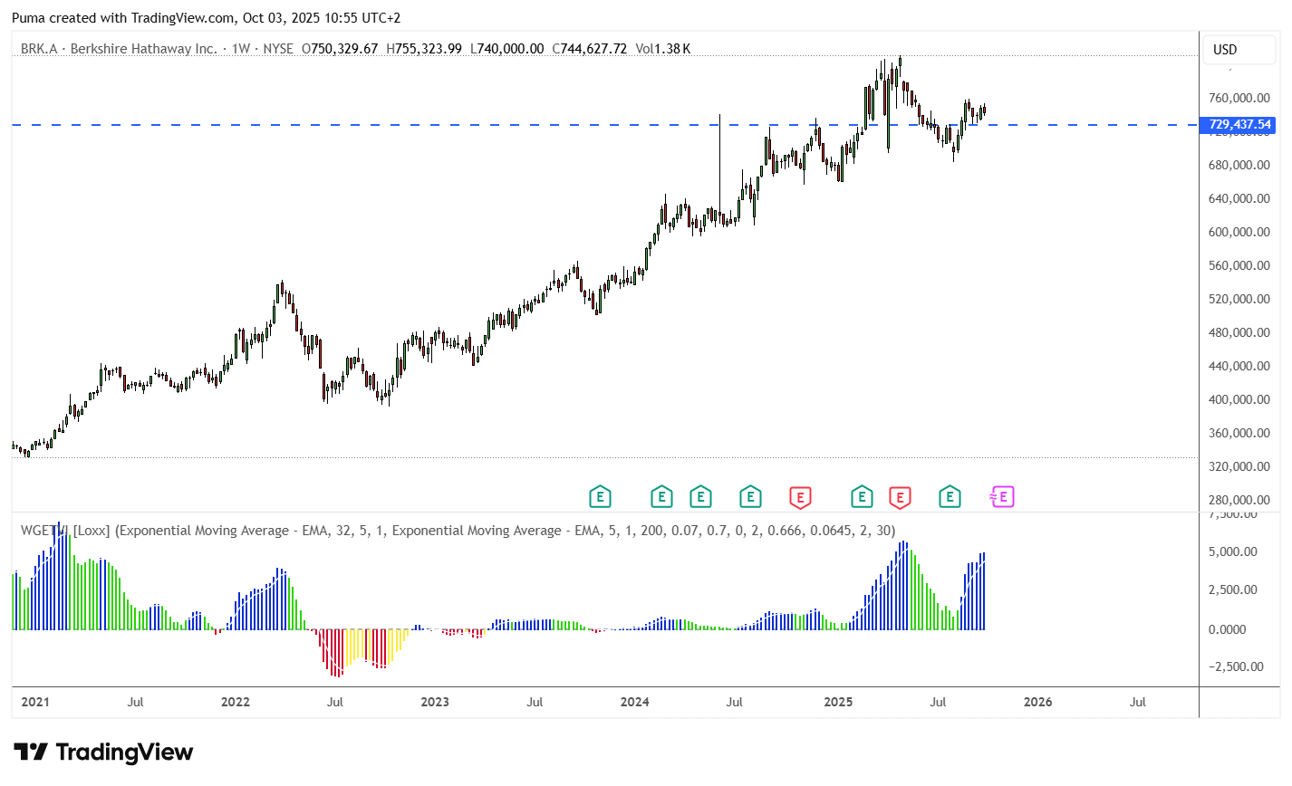Click the first green earnings marker

(x=600, y=496)
